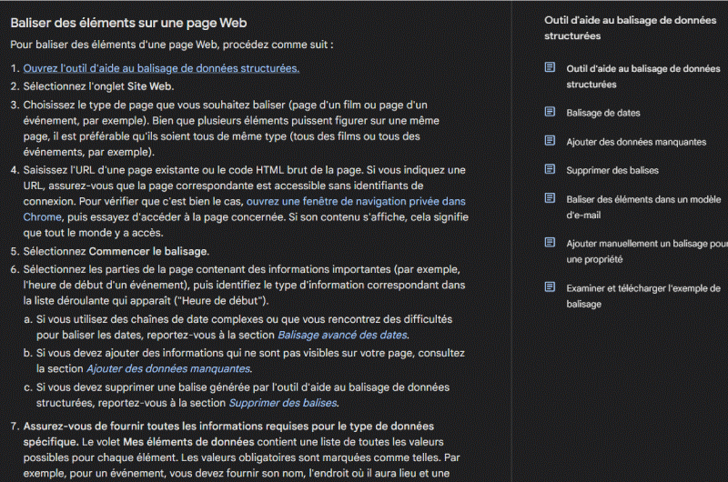Open sidebar article "Baliser des éléments dans un modèle d'e-mail"
This screenshot has width=728, height=482.
[643, 207]
